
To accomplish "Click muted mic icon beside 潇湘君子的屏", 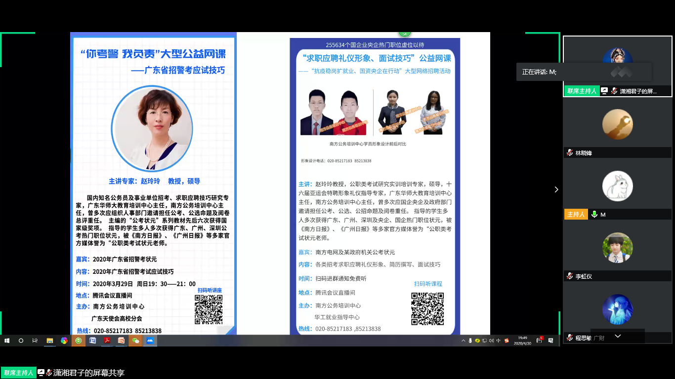I will click(614, 91).
